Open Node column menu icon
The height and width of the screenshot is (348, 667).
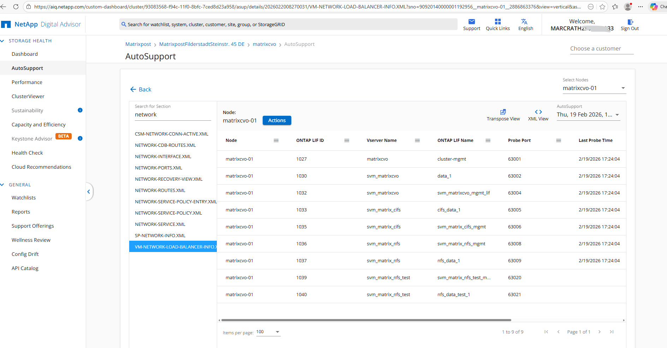click(276, 140)
